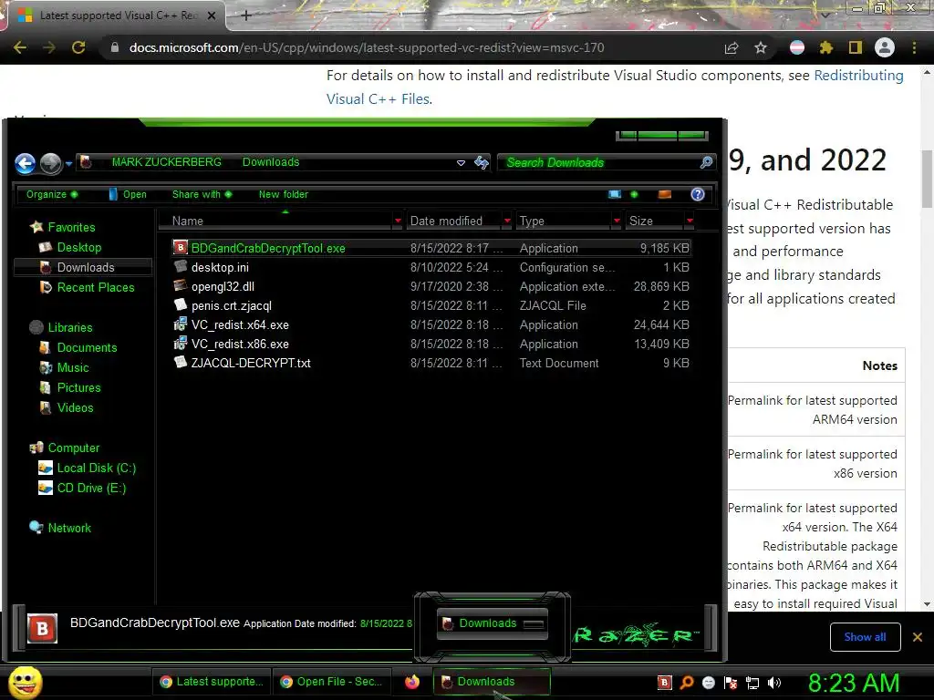
Task: Open the Organize menu
Action: (x=51, y=194)
